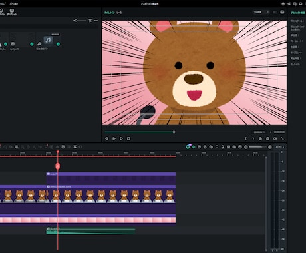This screenshot has width=306, height=253.
Task: Click the red scissor split button on playhead
Action: point(58,166)
